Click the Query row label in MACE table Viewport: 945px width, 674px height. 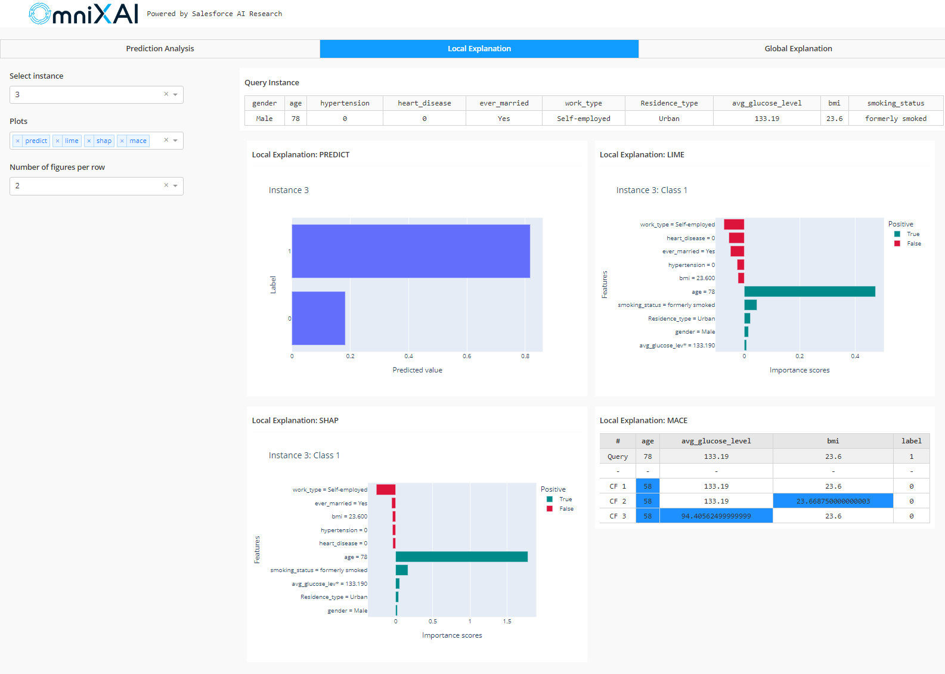tap(618, 456)
